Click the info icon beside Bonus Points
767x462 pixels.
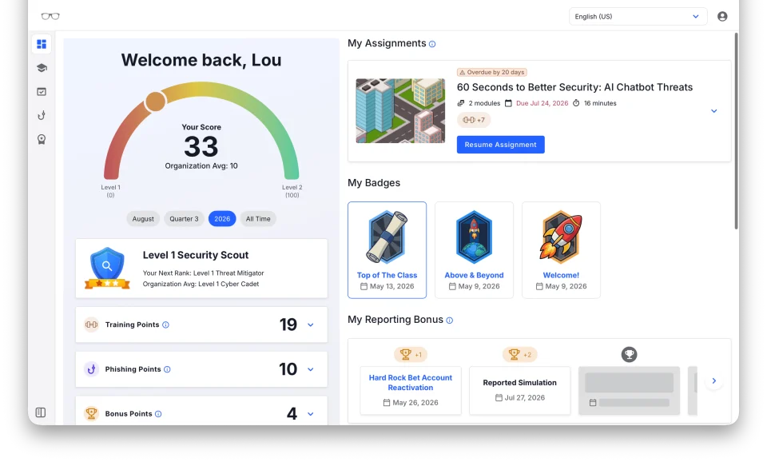click(x=158, y=414)
